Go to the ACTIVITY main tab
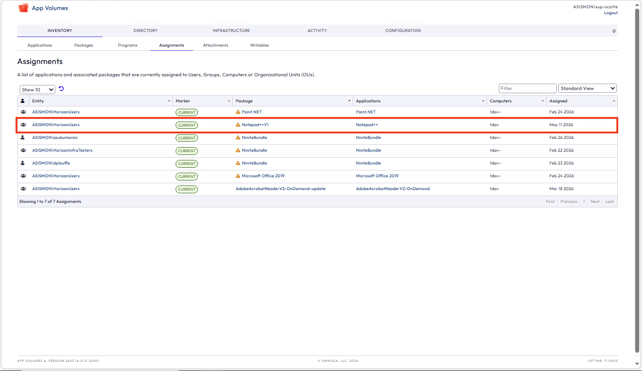Viewport: 642px width, 371px height. tap(317, 31)
